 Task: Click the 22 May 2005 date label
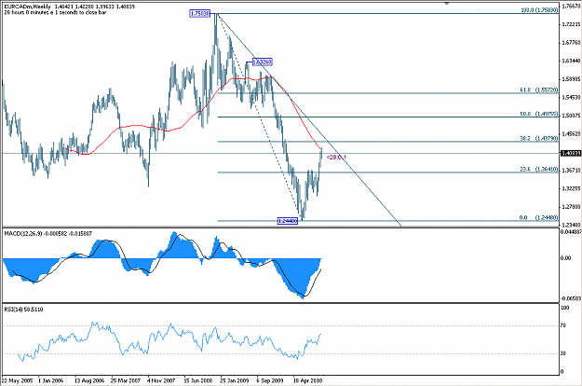(18, 380)
